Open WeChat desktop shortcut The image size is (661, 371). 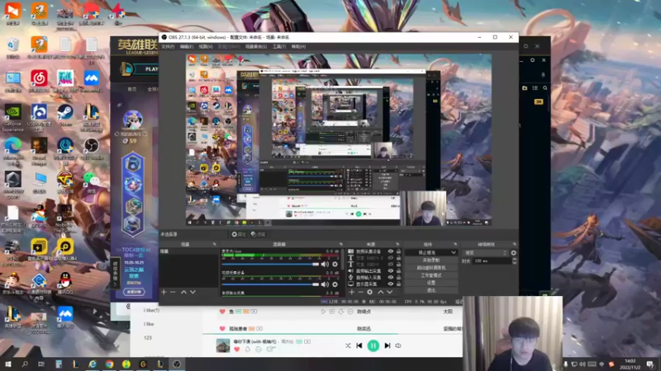(91, 183)
